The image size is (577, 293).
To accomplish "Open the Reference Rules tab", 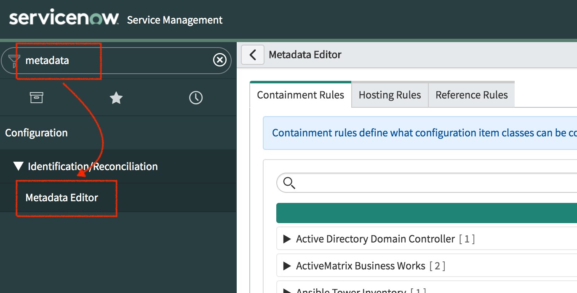I will coord(471,95).
